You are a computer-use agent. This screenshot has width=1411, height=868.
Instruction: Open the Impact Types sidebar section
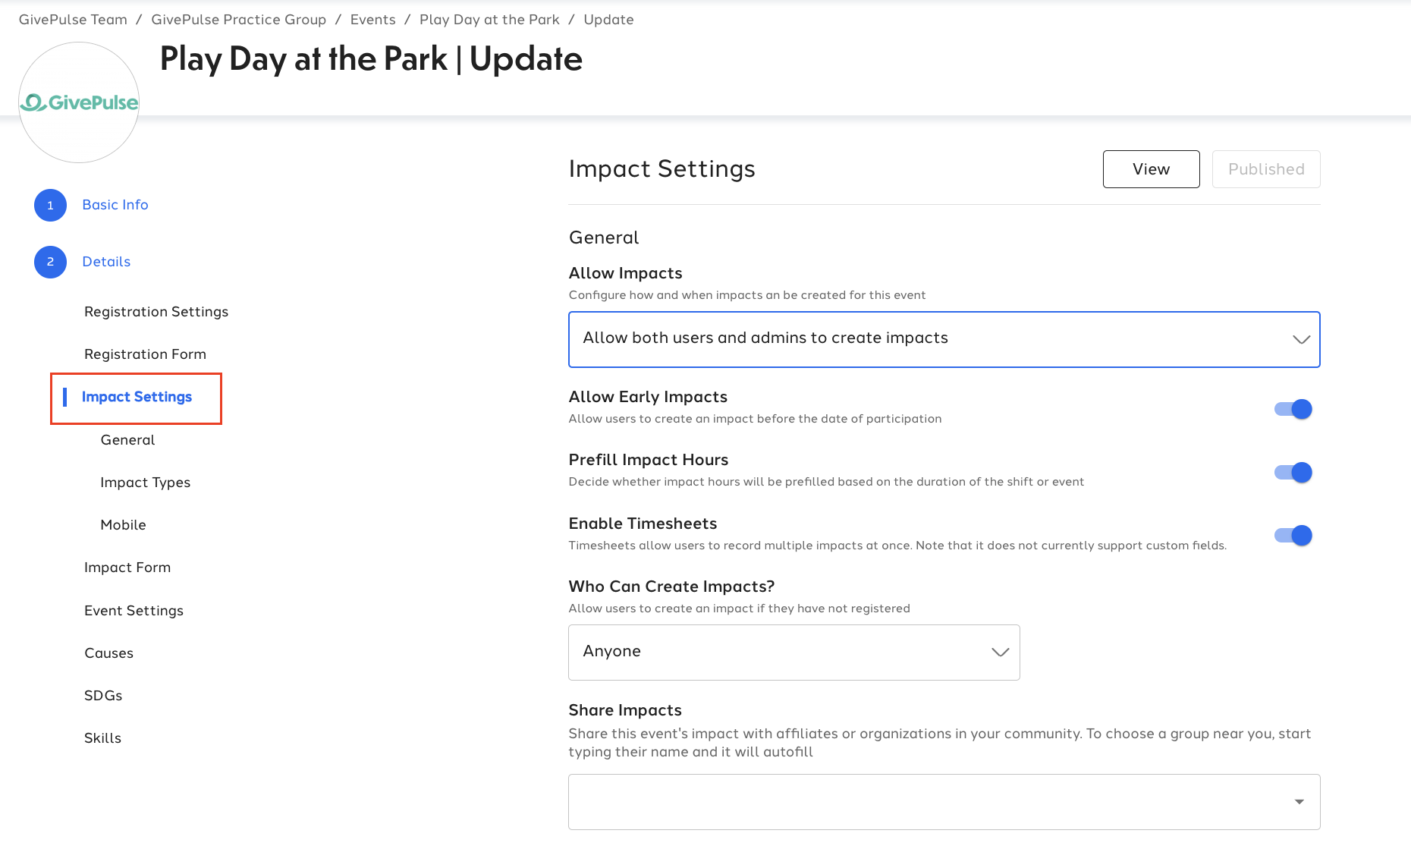tap(146, 483)
